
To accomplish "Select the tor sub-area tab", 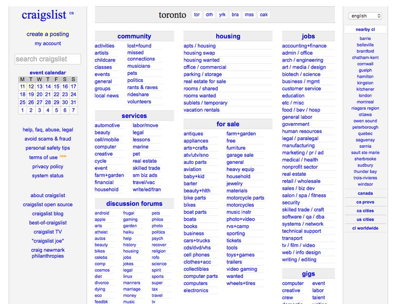I will (x=197, y=15).
